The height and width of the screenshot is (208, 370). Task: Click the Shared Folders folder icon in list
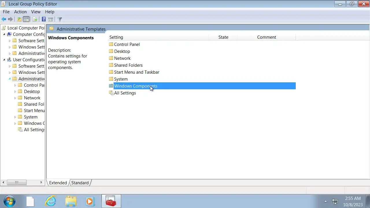111,65
